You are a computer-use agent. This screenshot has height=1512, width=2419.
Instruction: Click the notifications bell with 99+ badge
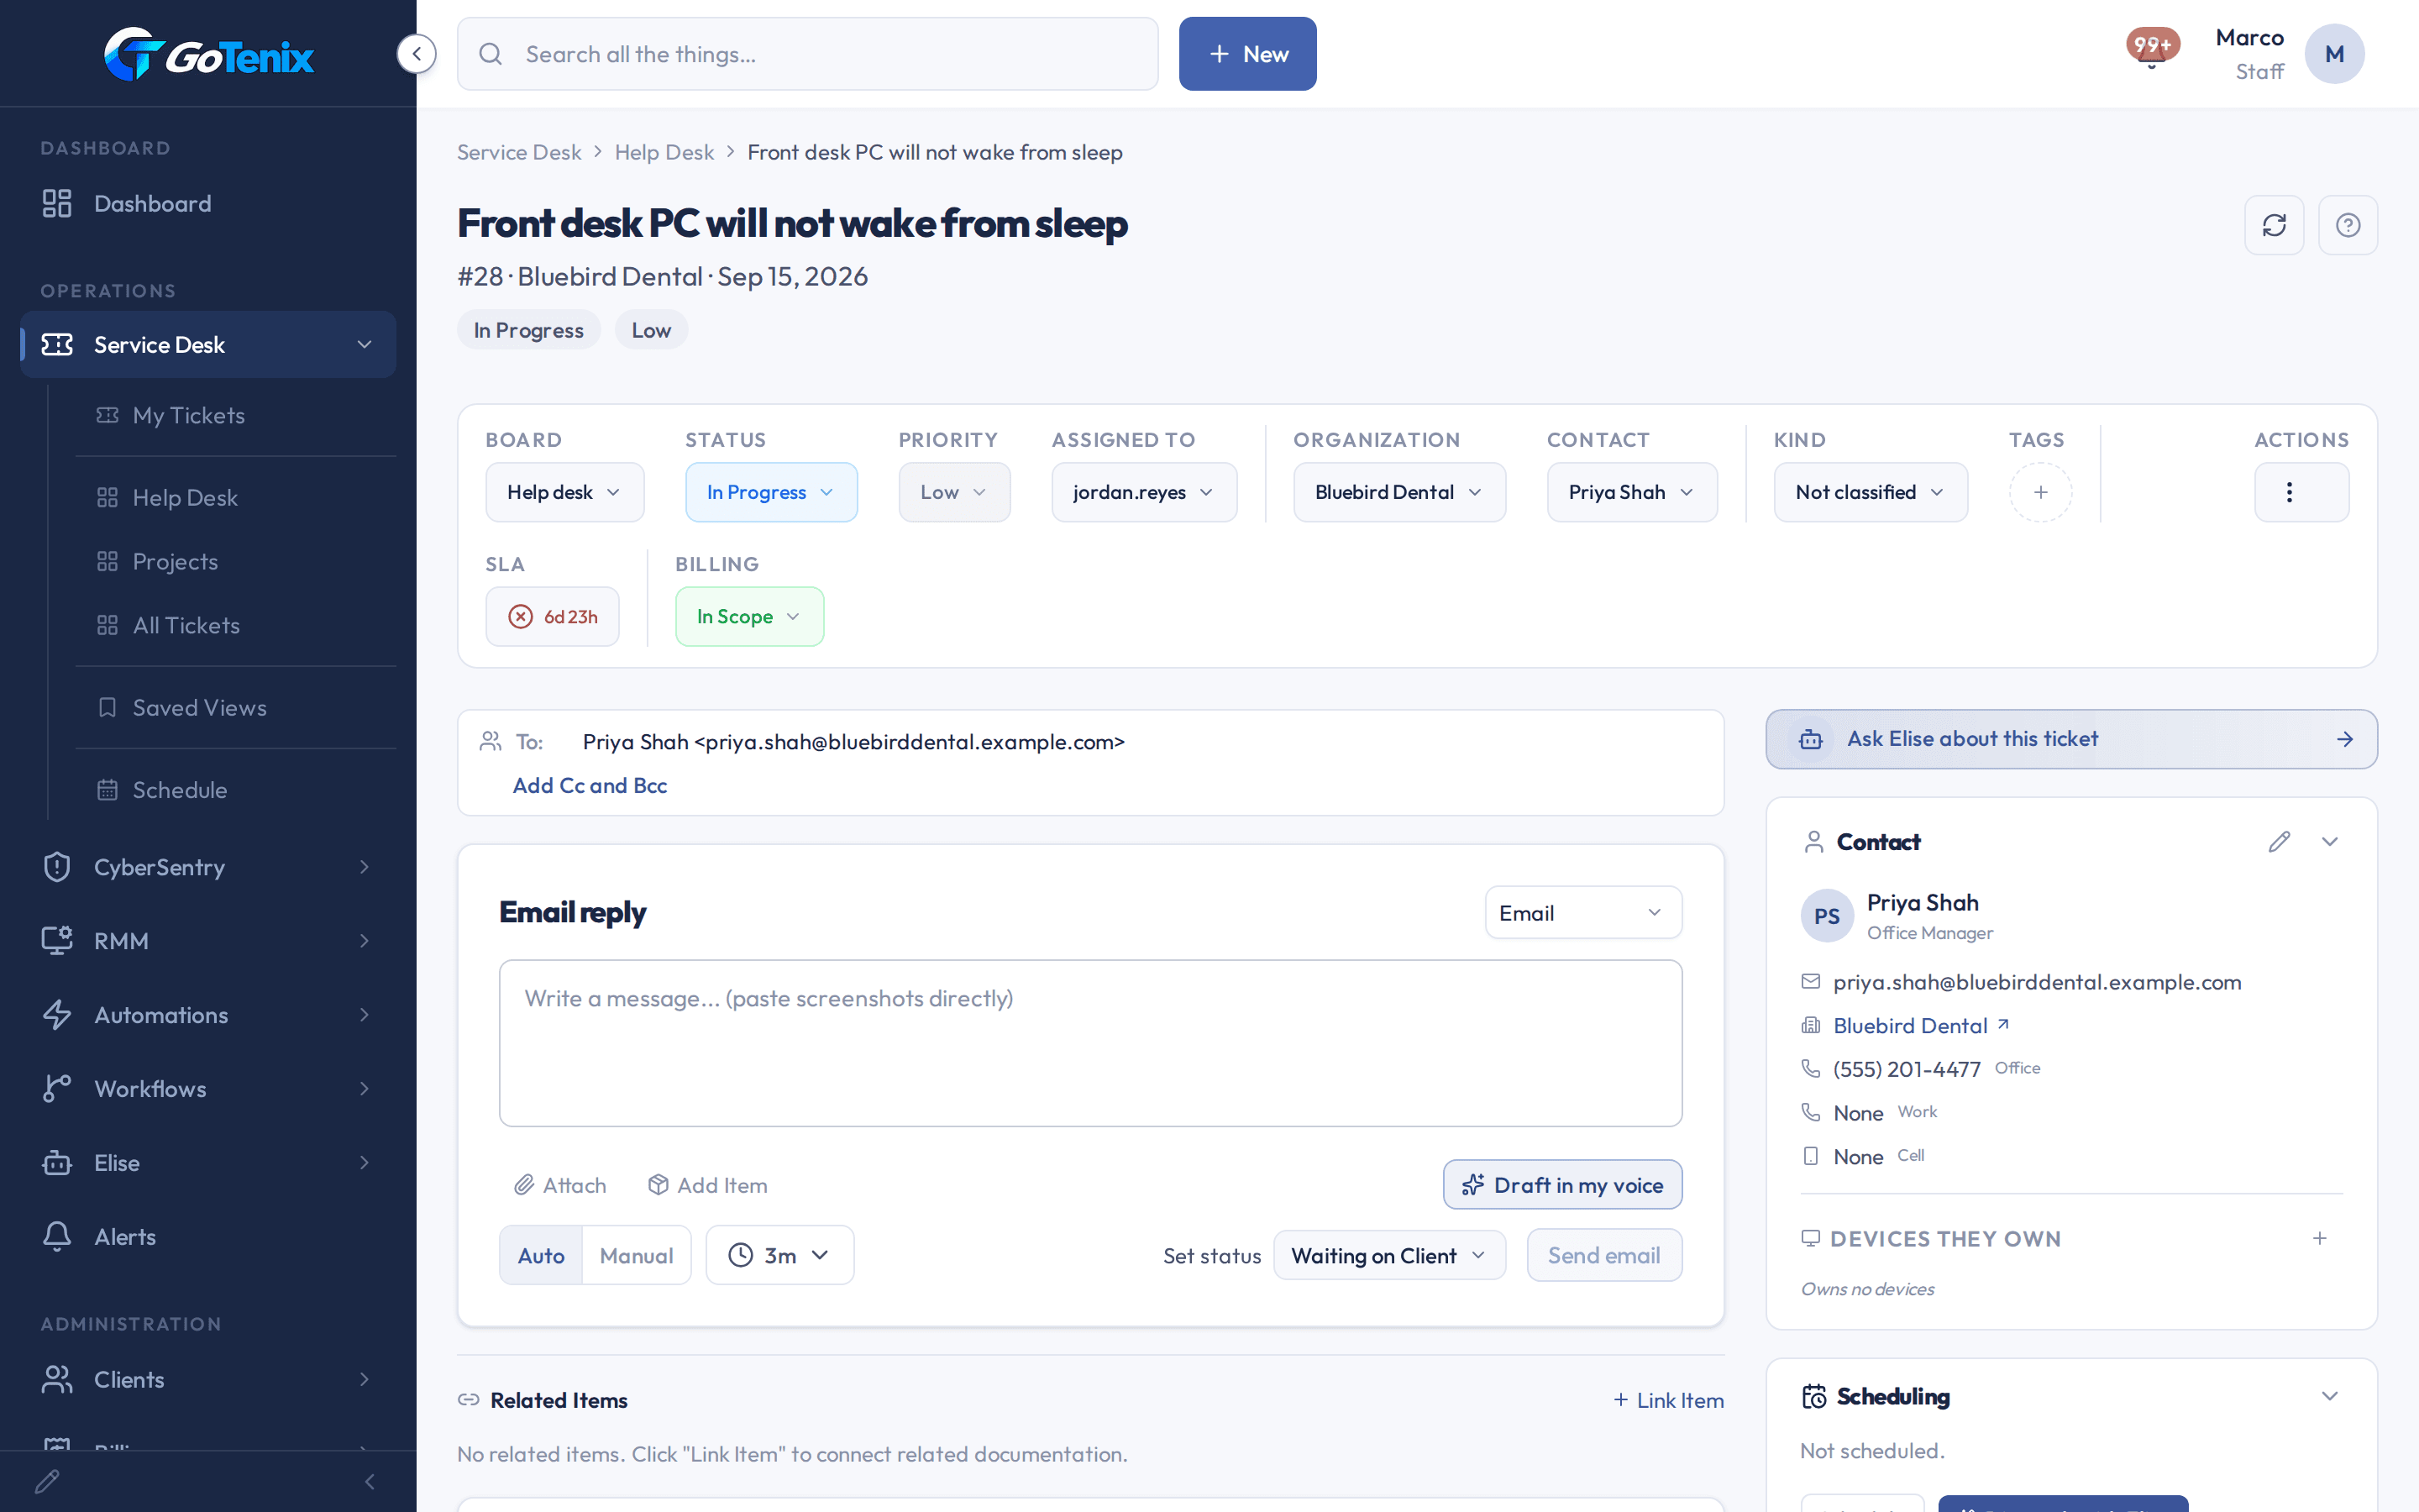click(x=2152, y=50)
